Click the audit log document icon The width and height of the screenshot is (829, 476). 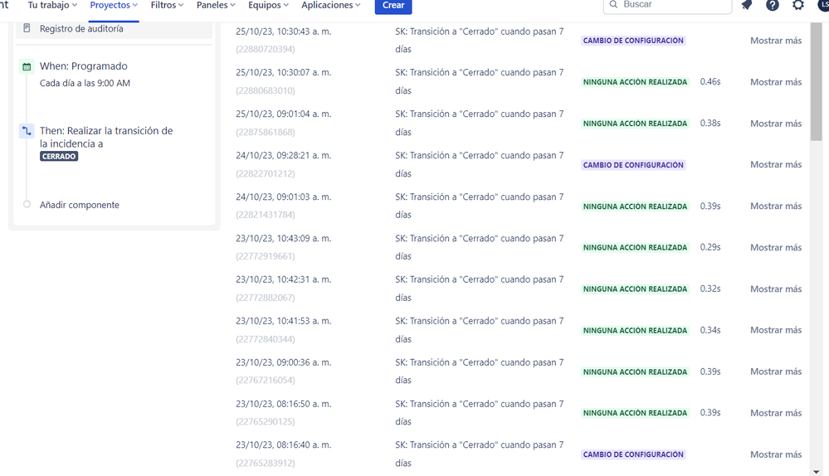(x=27, y=28)
